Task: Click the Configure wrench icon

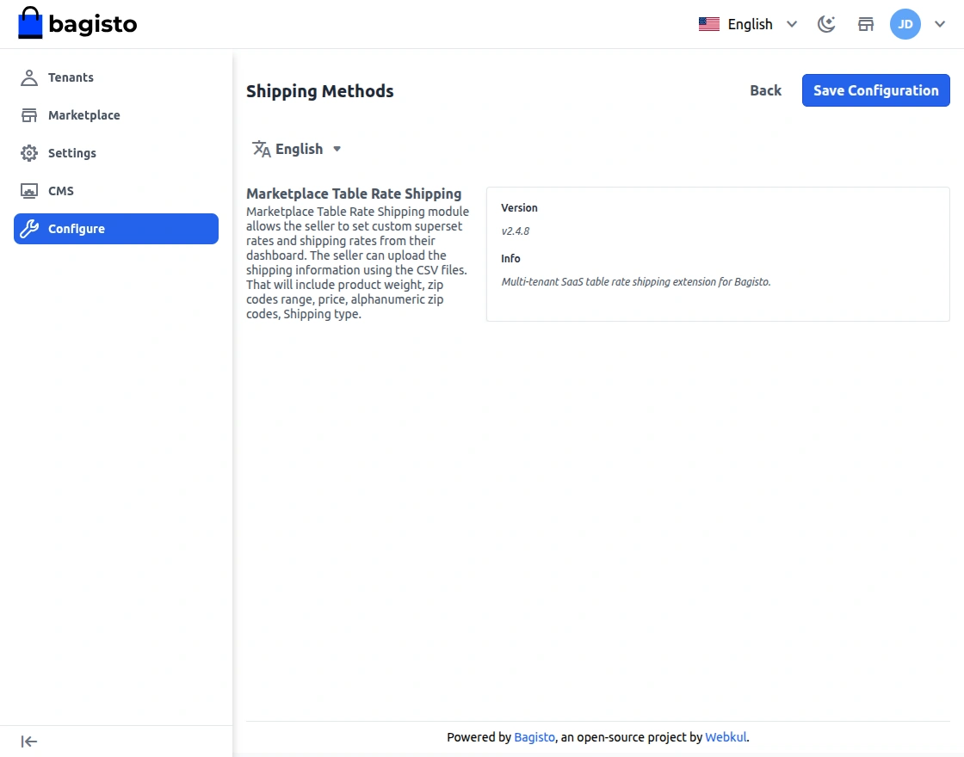Action: (29, 229)
